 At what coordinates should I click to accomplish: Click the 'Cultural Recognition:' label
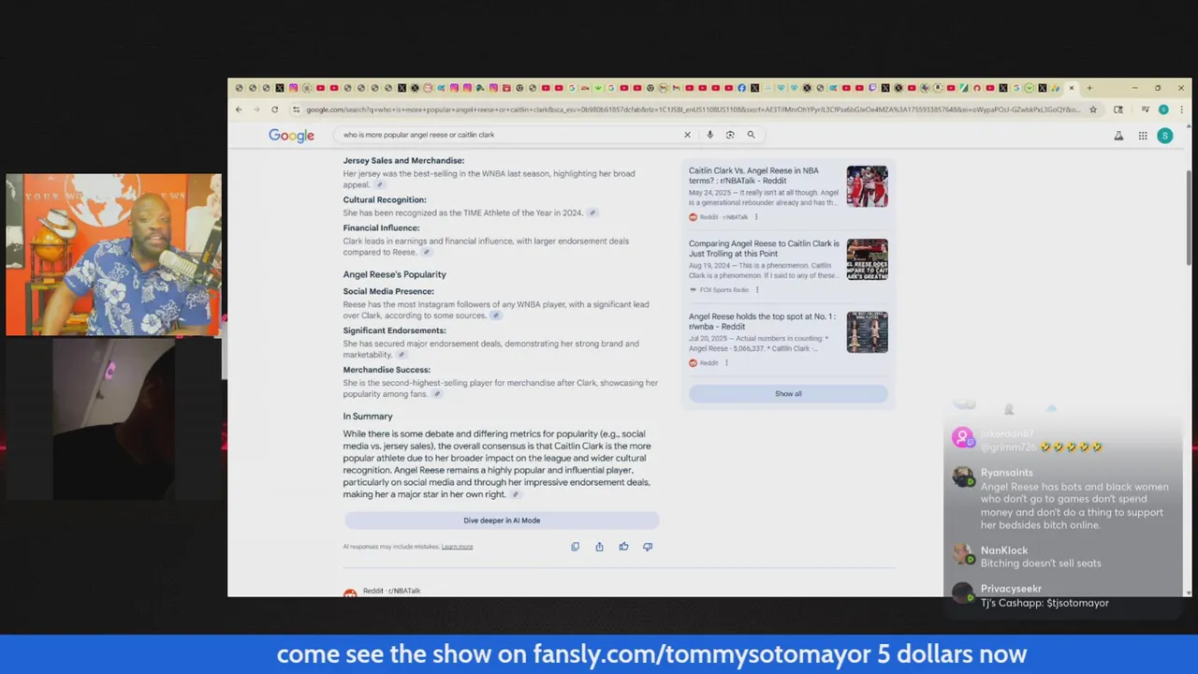pos(384,200)
